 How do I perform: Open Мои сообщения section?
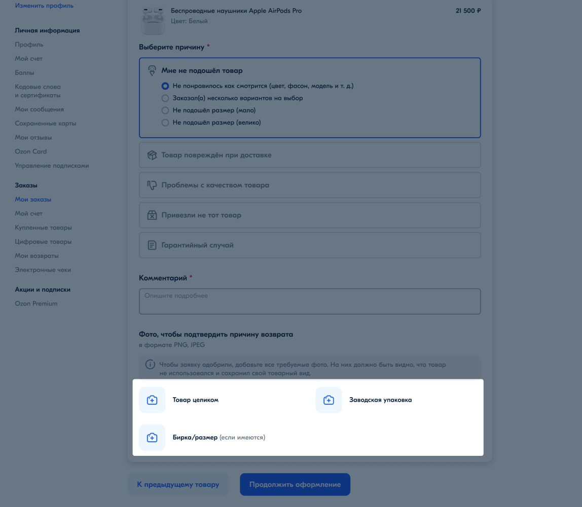[40, 109]
